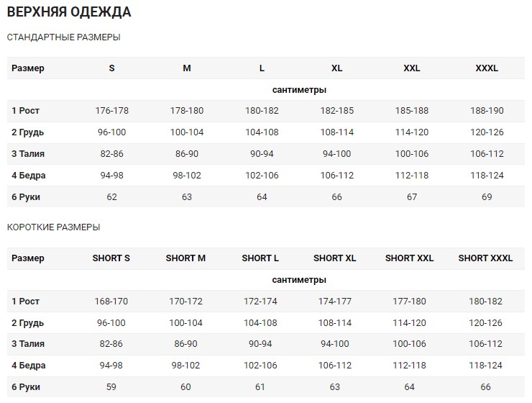Click the height value 168-170
Screen dimensions: 532x403
click(111, 301)
